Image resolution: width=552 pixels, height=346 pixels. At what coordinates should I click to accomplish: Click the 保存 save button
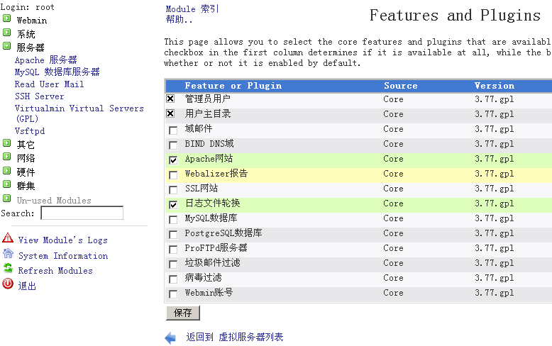[x=183, y=313]
